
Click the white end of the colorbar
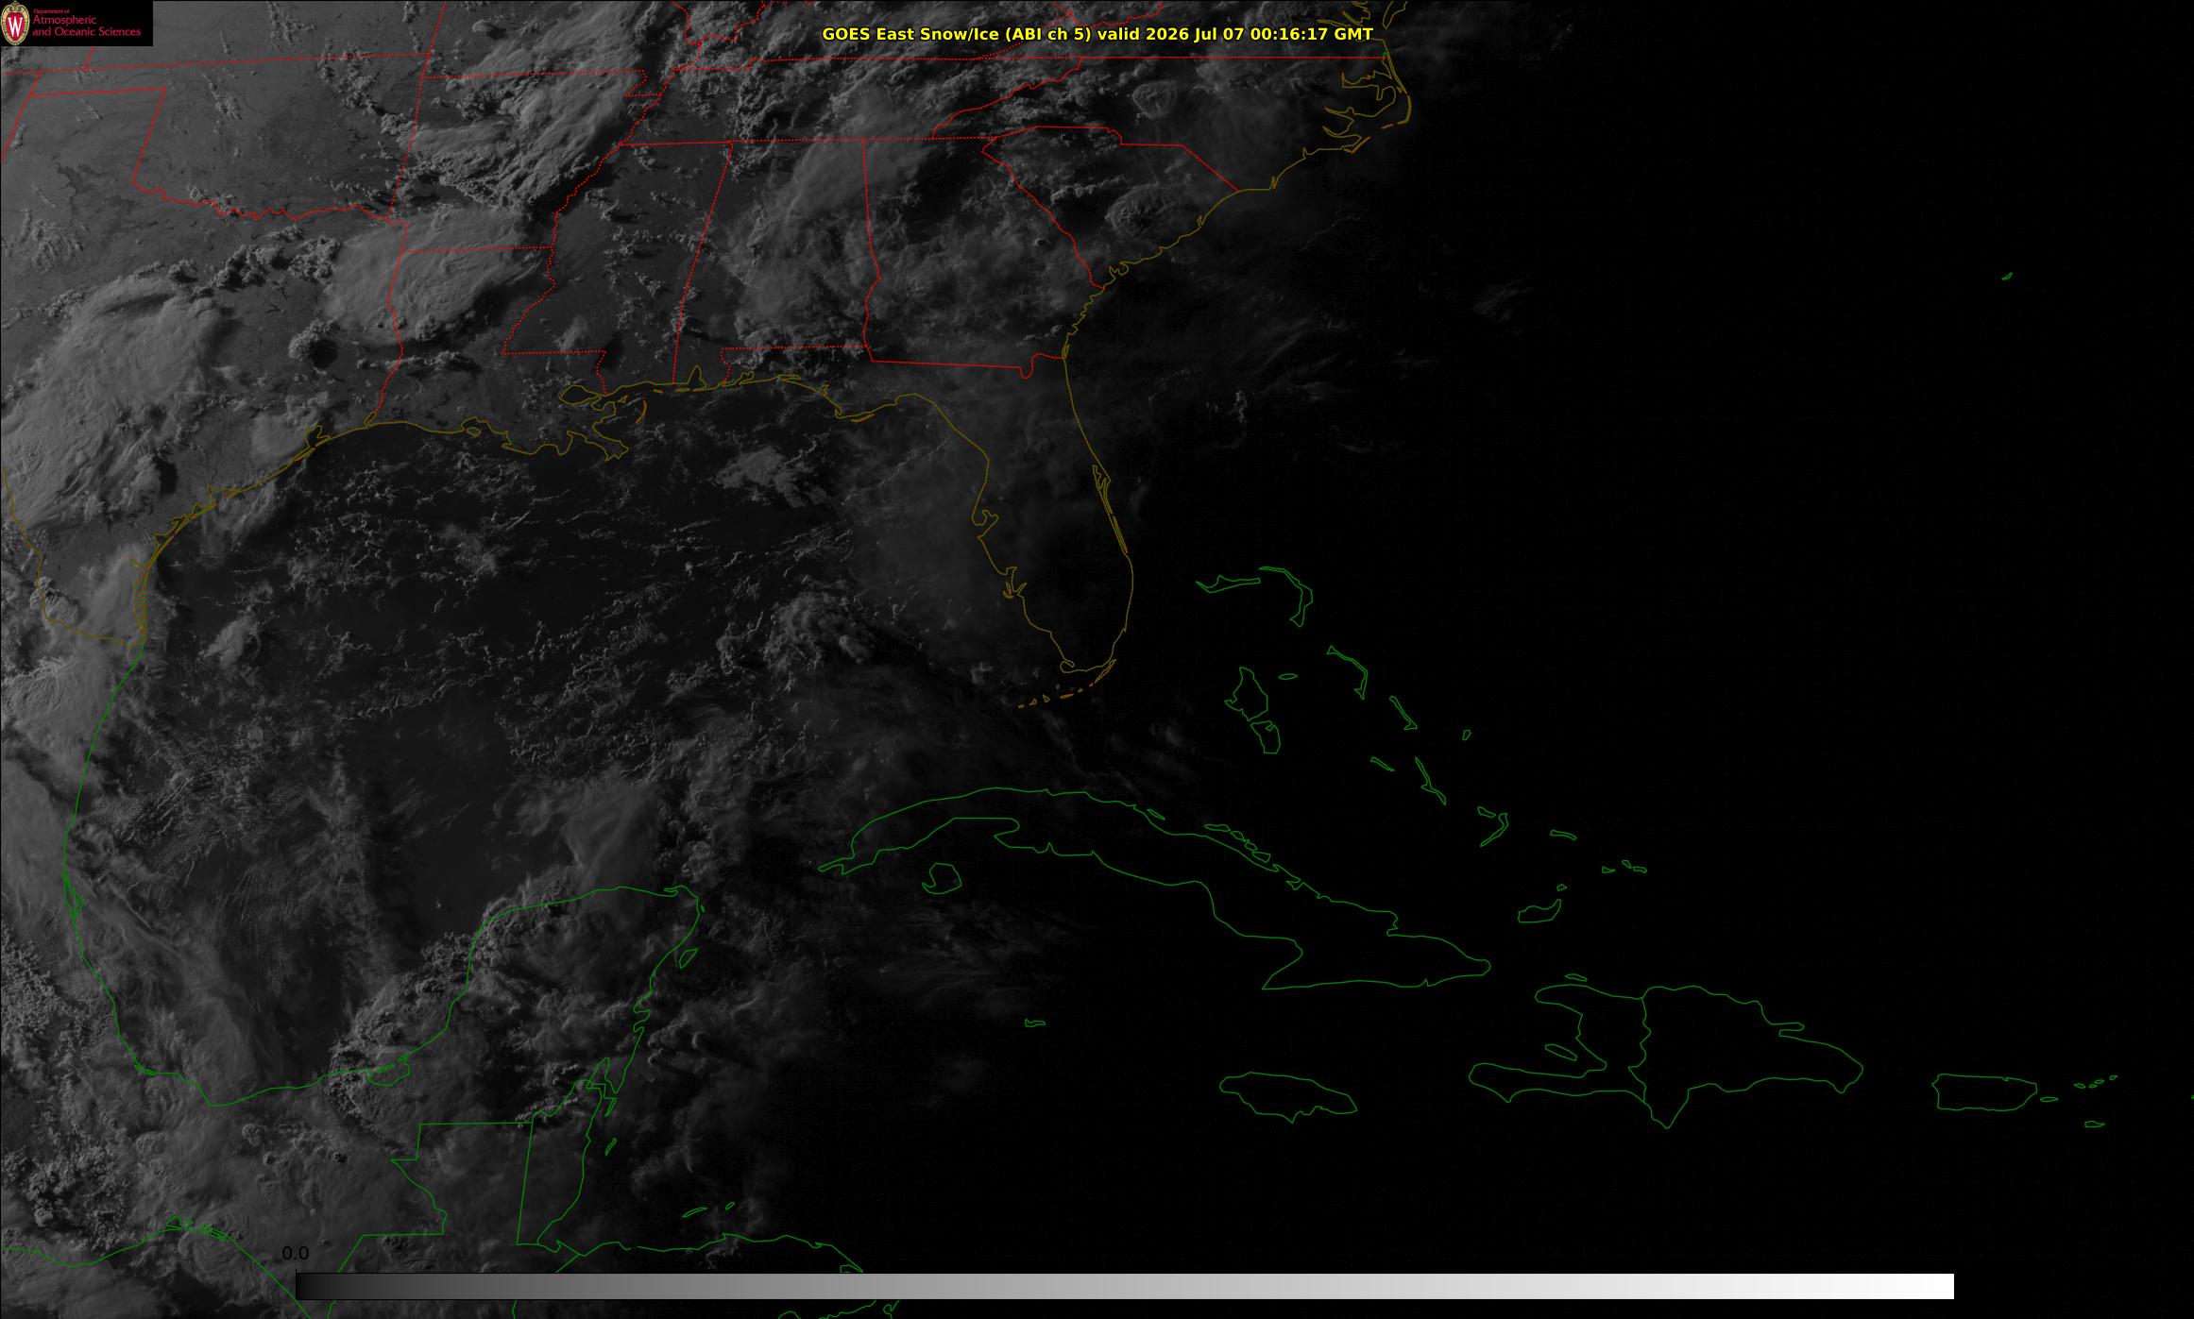1927,1286
